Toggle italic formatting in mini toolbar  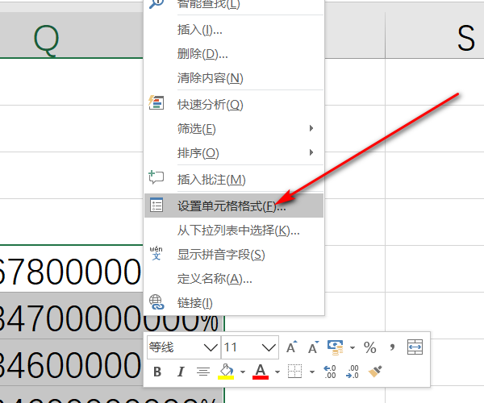pyautogui.click(x=181, y=372)
